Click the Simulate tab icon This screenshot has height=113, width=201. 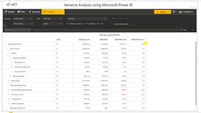tap(30, 12)
